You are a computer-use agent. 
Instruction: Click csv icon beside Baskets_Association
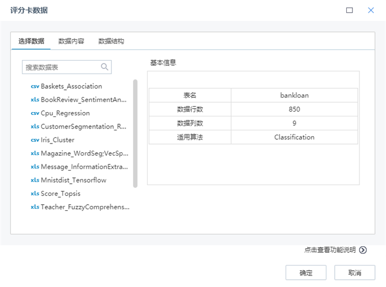click(x=35, y=86)
